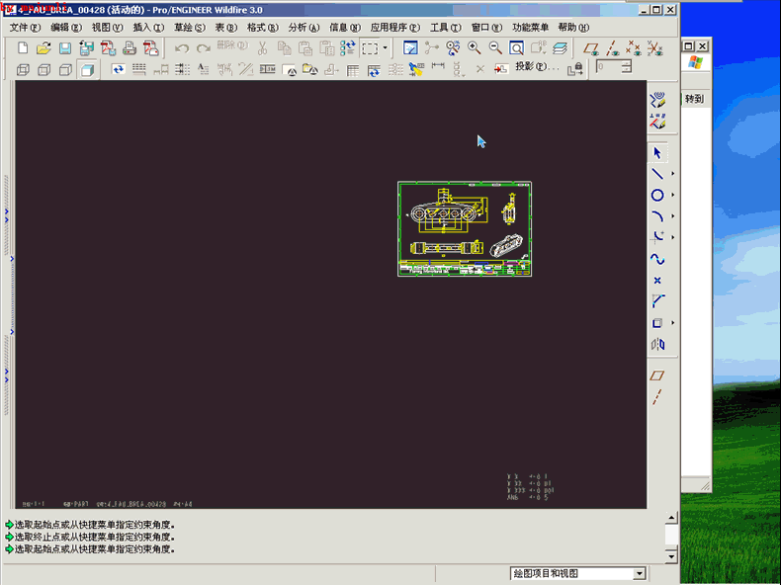This screenshot has width=781, height=585.
Task: Open the 文件(F) menu
Action: coord(25,28)
